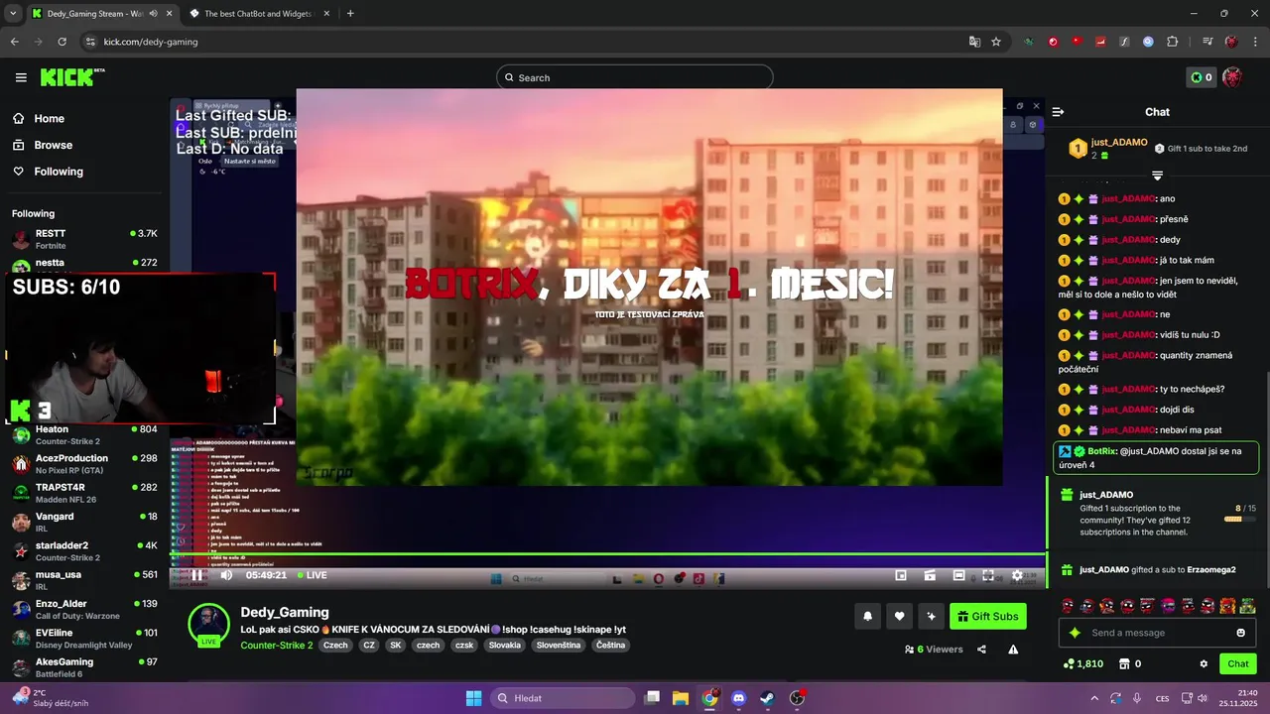Open chat settings gear

[1204, 663]
